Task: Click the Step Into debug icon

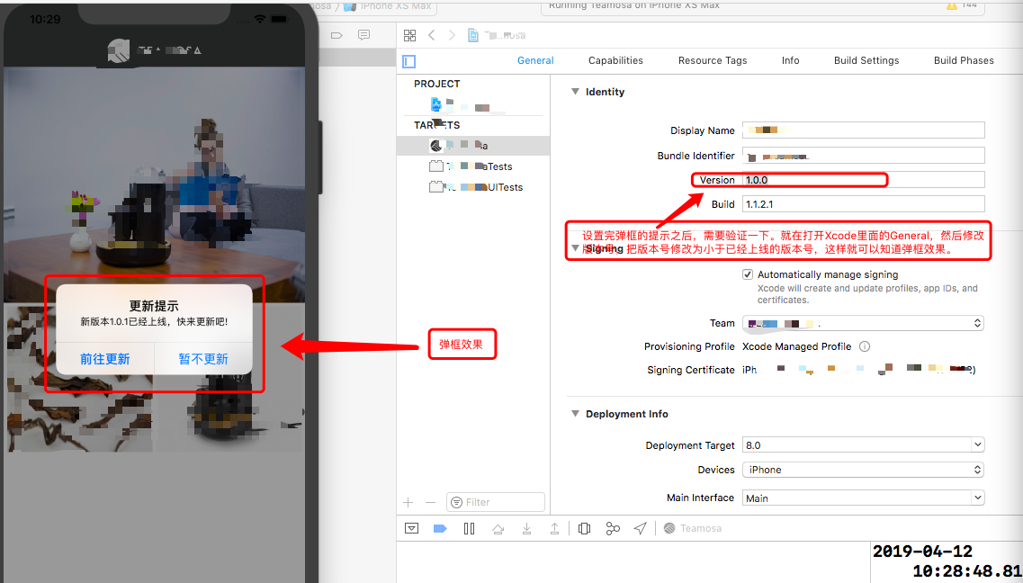Action: click(526, 528)
